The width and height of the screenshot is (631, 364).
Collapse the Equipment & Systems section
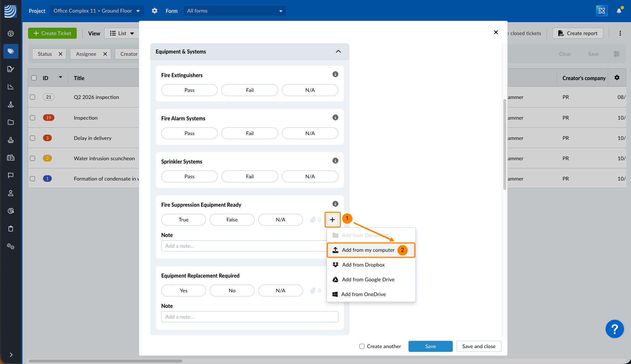click(x=338, y=52)
